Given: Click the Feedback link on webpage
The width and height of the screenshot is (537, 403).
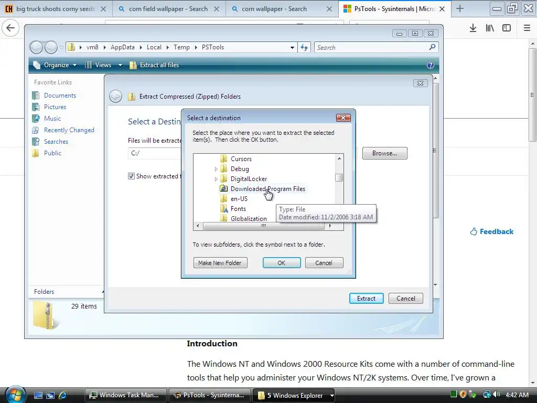Looking at the screenshot, I should coord(492,231).
